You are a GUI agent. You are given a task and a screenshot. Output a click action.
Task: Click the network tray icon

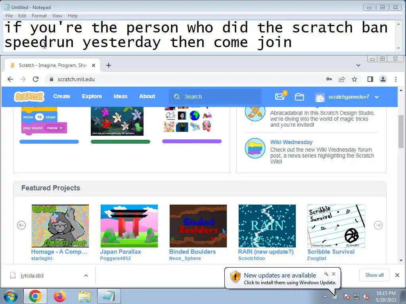(356, 297)
